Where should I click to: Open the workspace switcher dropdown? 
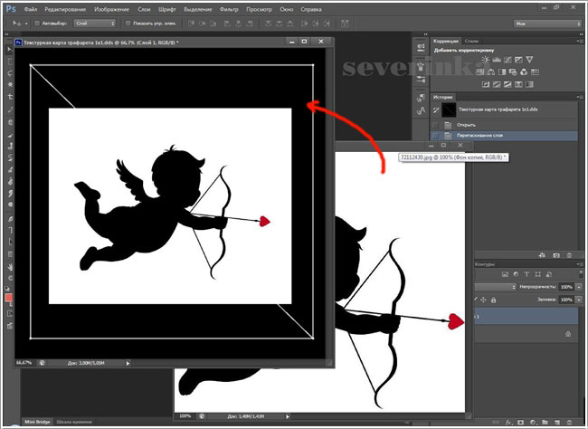[548, 23]
